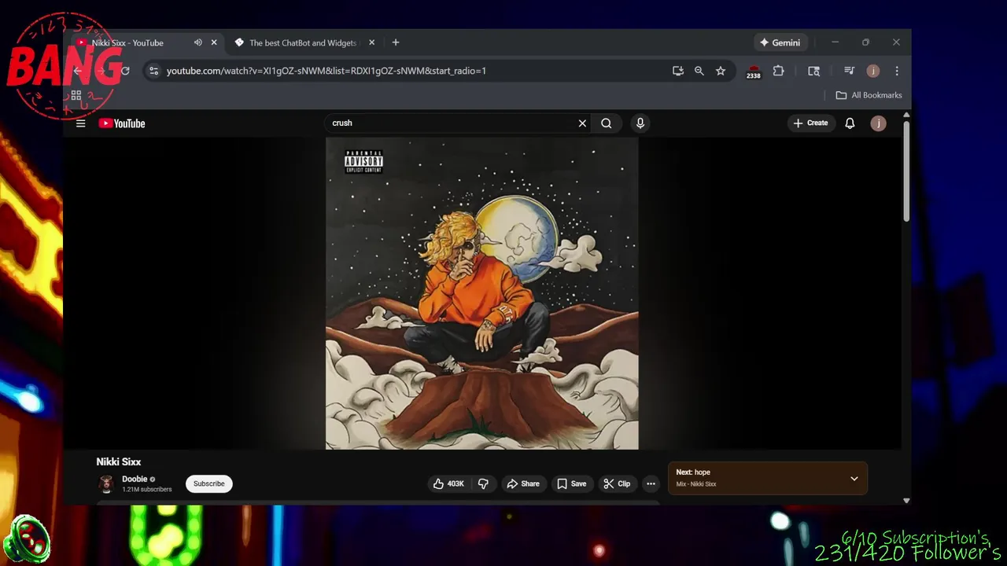The image size is (1007, 566).
Task: Open Chrome profile avatar in toolbar
Action: tap(873, 71)
